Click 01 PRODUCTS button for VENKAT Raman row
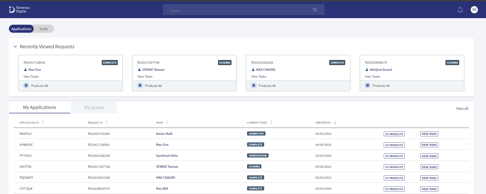The height and width of the screenshot is (194, 486). (x=394, y=167)
